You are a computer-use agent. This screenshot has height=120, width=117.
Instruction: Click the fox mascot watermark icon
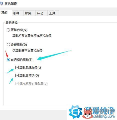point(88,113)
